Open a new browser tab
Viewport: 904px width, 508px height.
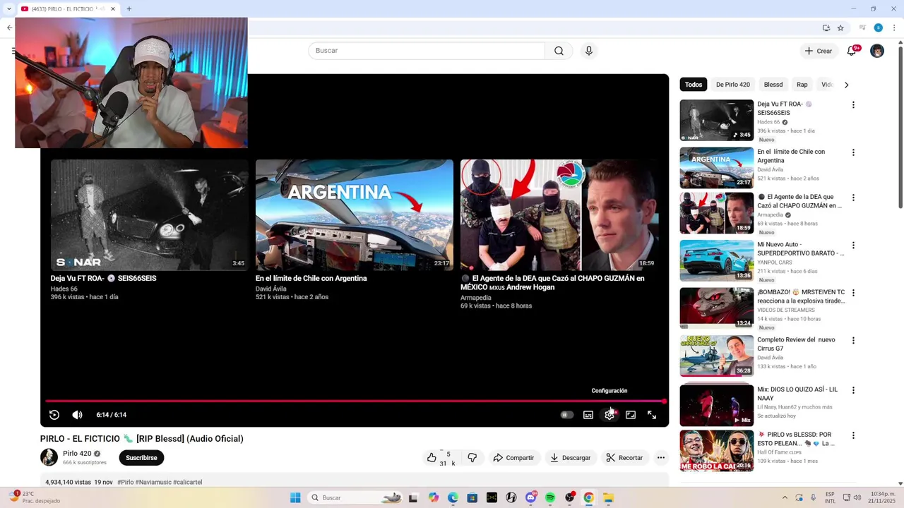pos(129,9)
